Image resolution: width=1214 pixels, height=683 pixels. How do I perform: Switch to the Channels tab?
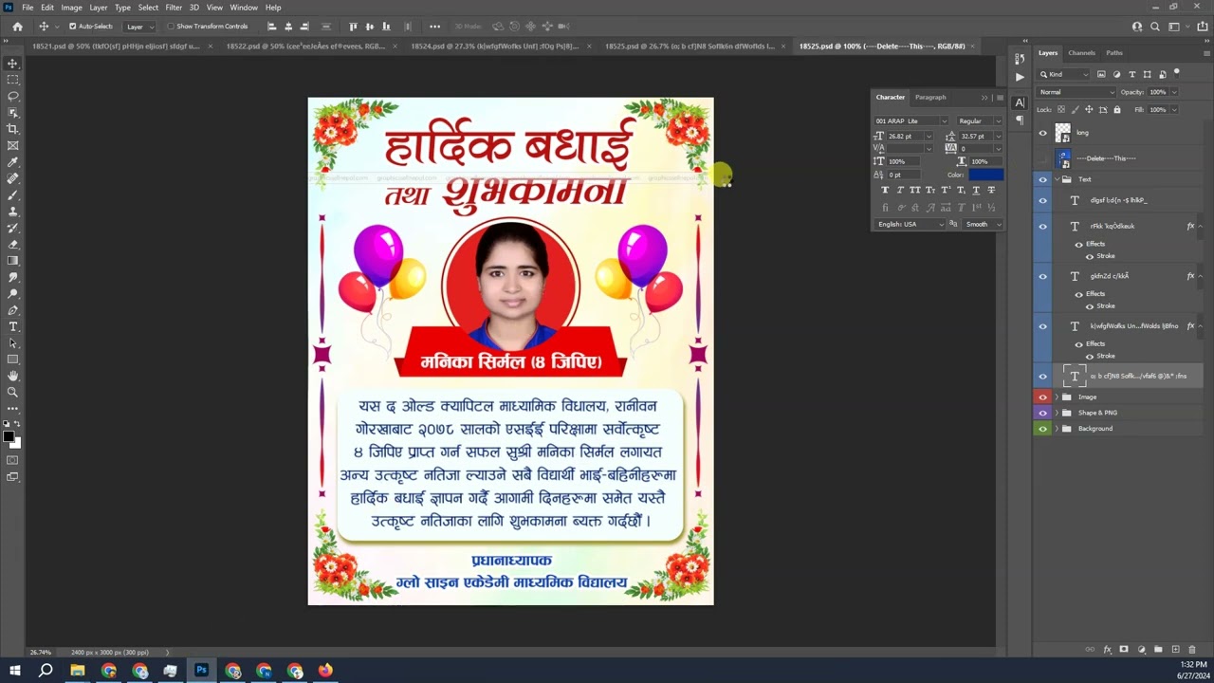click(1081, 53)
